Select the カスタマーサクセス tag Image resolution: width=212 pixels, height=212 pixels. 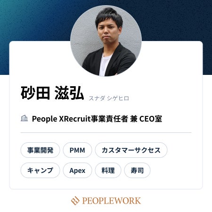131,150
